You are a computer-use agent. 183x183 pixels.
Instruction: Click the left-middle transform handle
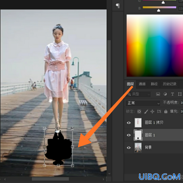coord(44,147)
